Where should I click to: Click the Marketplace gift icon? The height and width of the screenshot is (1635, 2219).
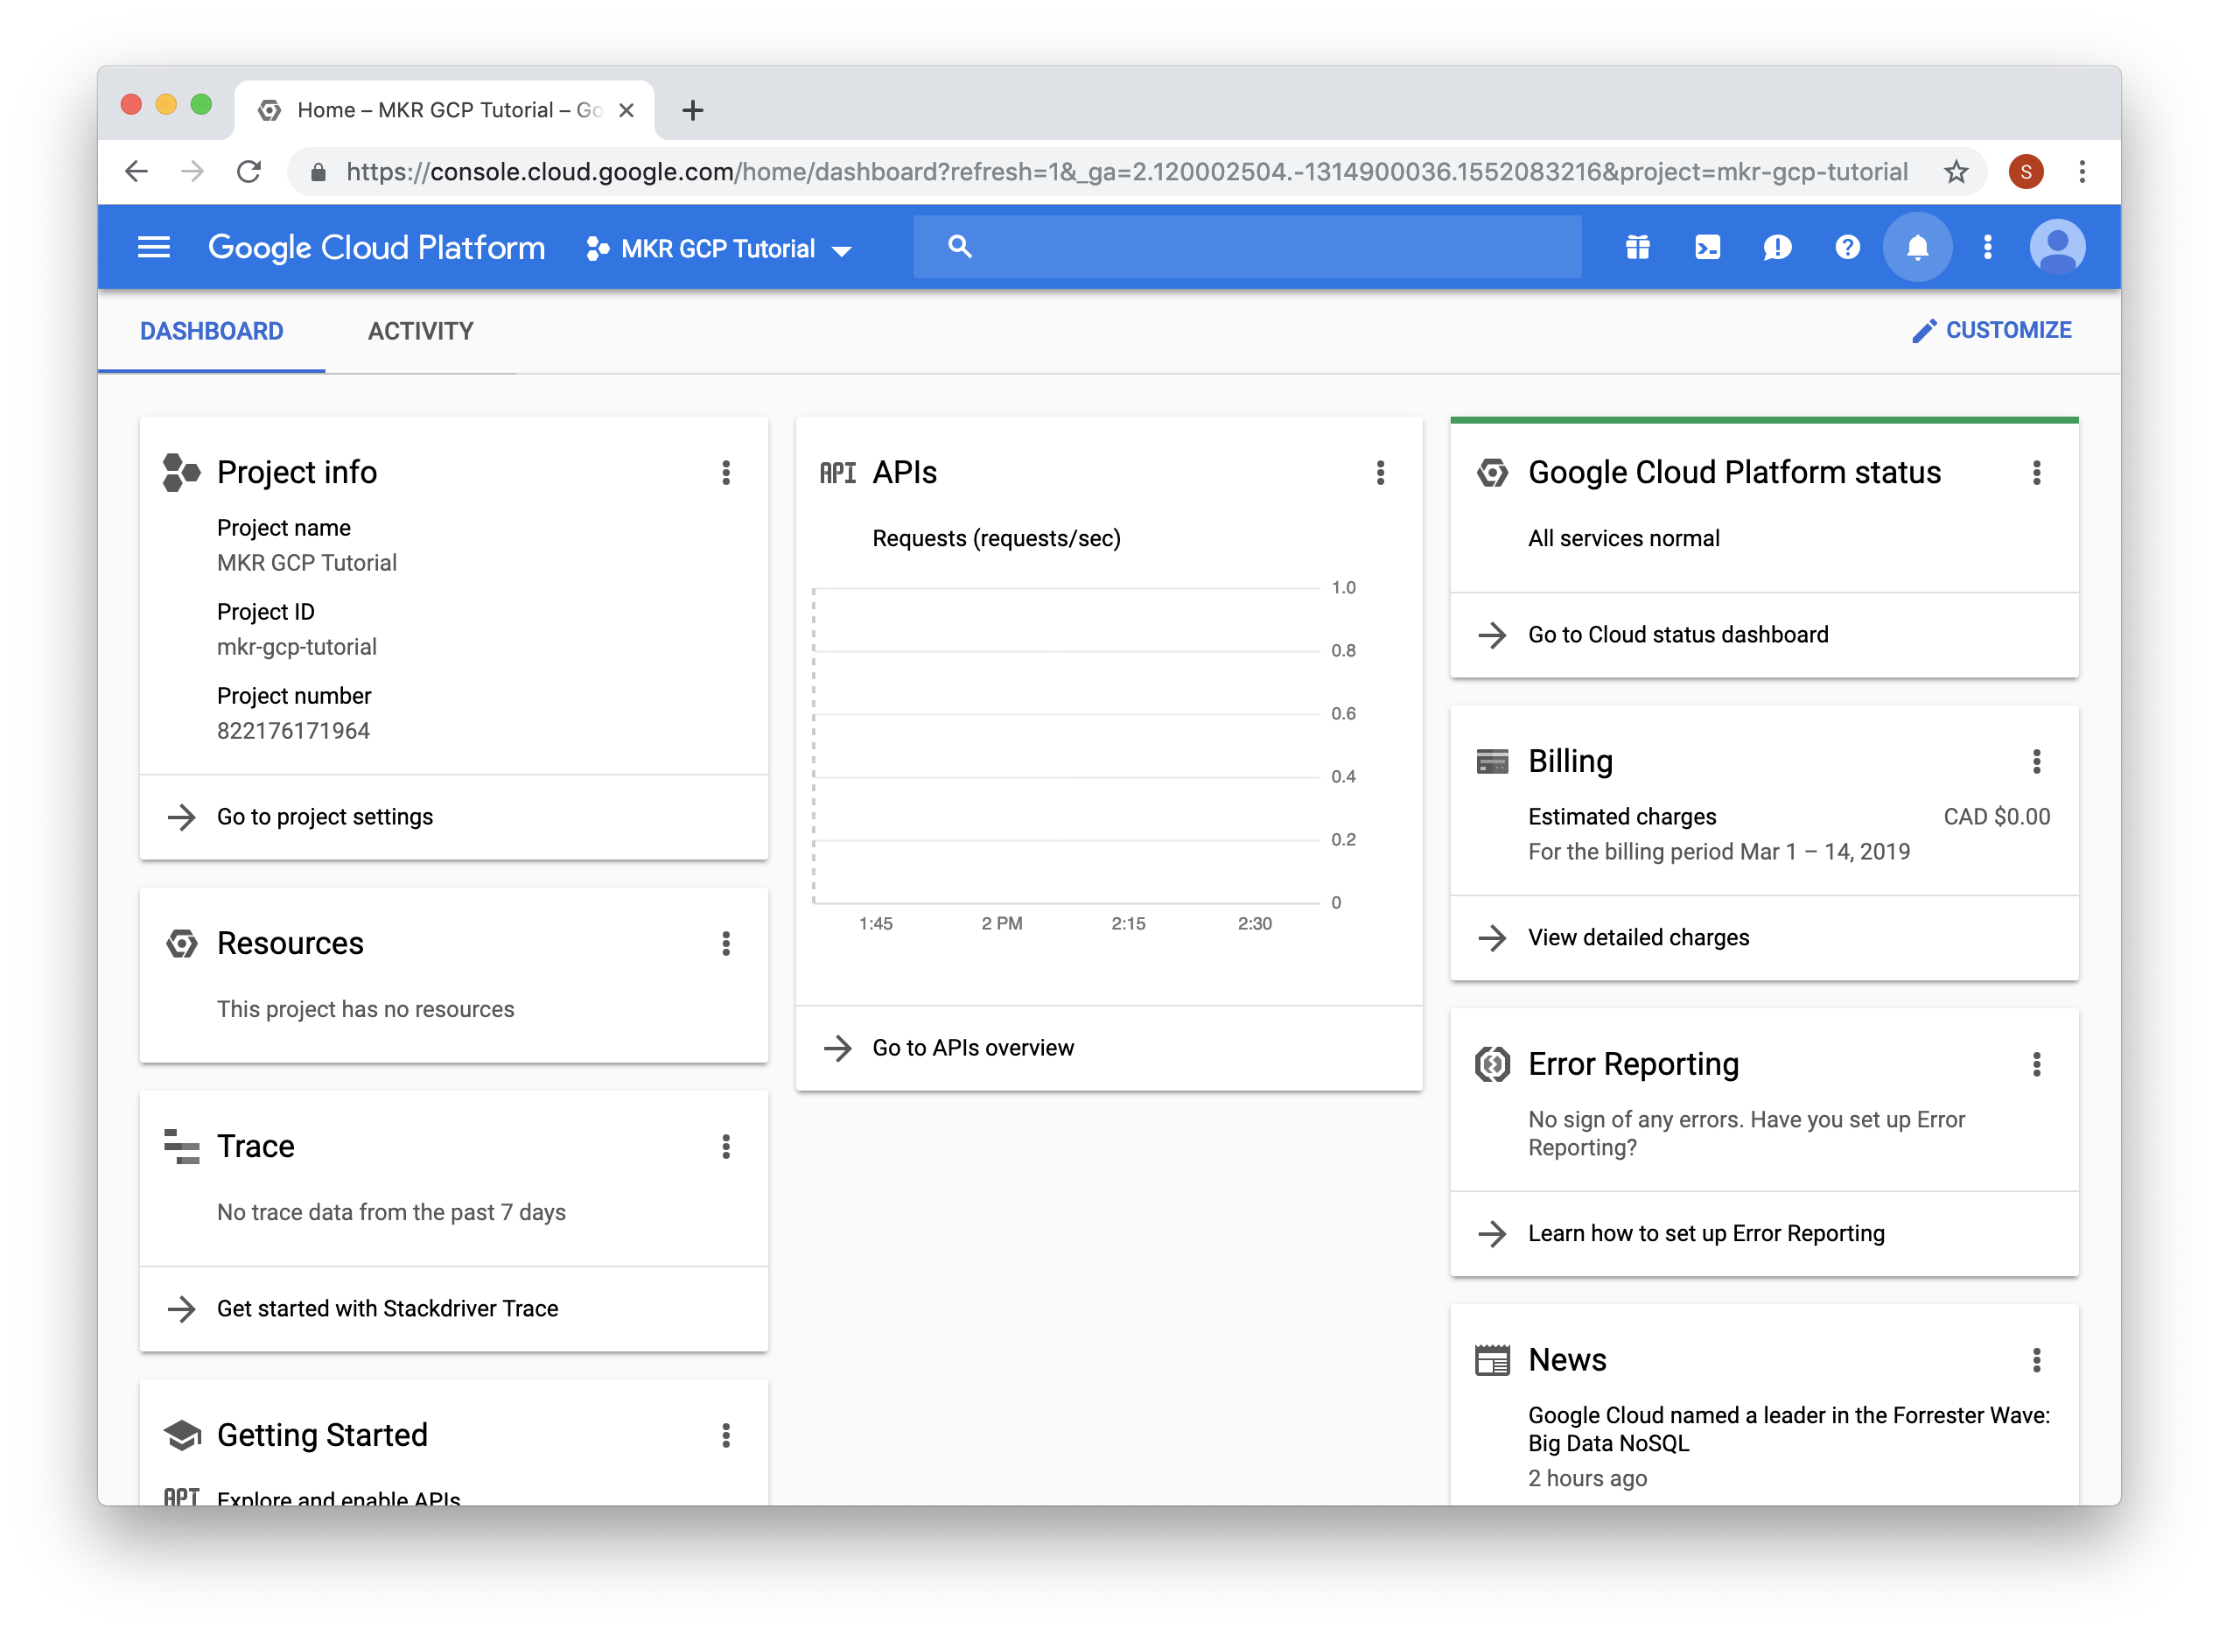(1637, 248)
